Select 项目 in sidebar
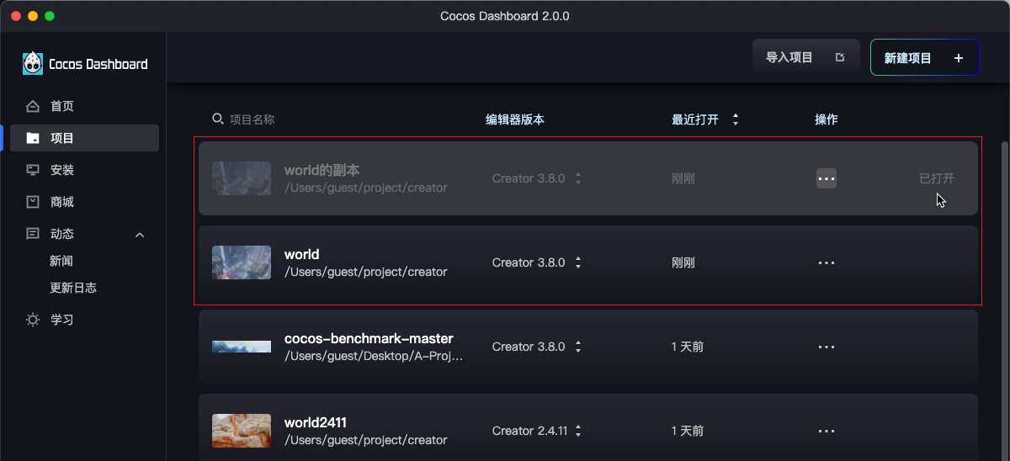Screen dimensions: 1010x461 coord(84,138)
